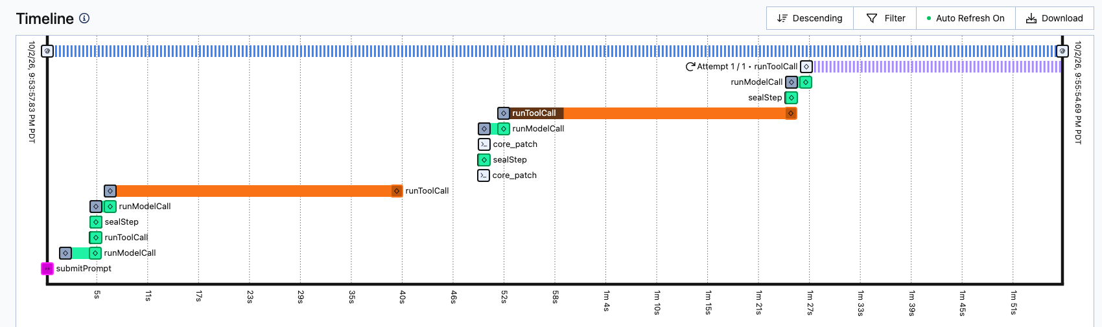
Task: Click the Timeline heading text
Action: coord(45,19)
